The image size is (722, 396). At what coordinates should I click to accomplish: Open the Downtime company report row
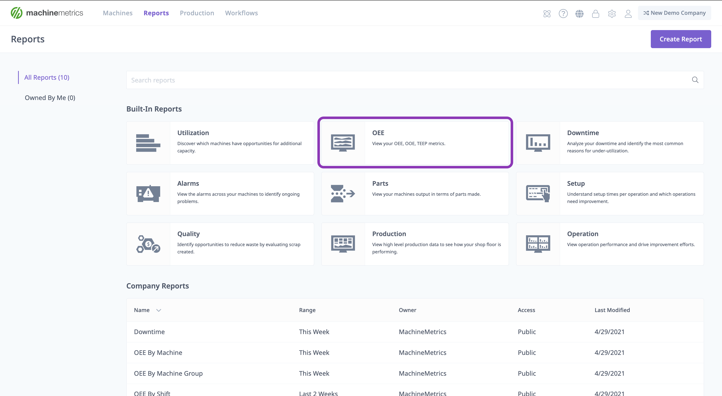[x=415, y=332]
